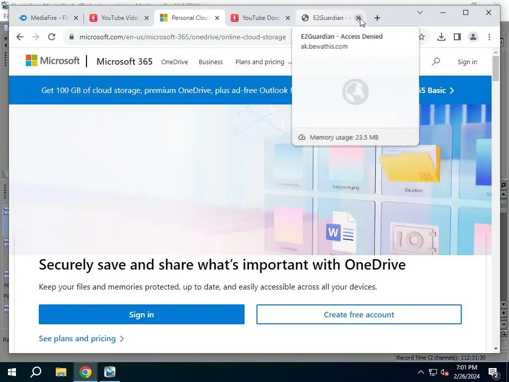
Task: Open File Explorer from taskbar
Action: [61, 372]
